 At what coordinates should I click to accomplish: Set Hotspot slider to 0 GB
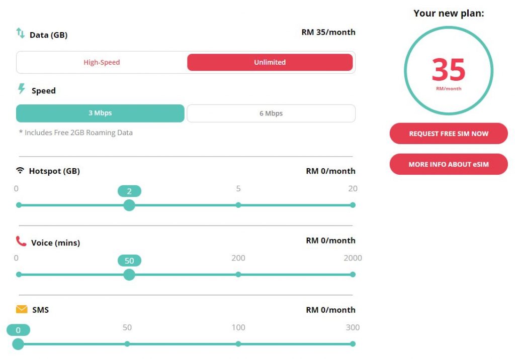[x=19, y=205]
